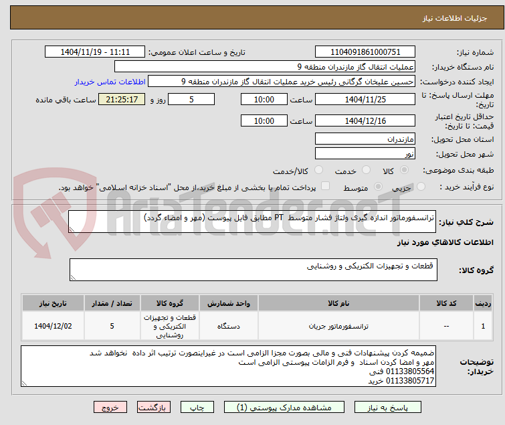This screenshot has width=505, height=425.
Task: Click the شرح کلی نیاز description textarea
Action: (x=252, y=222)
